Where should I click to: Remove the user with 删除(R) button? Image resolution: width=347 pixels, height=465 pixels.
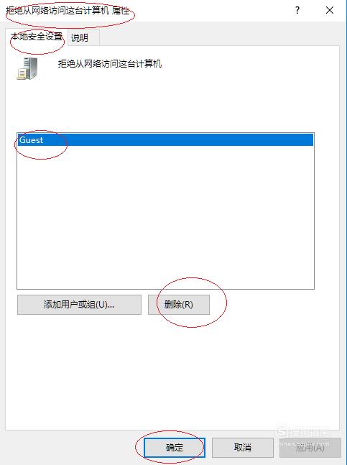pyautogui.click(x=179, y=305)
